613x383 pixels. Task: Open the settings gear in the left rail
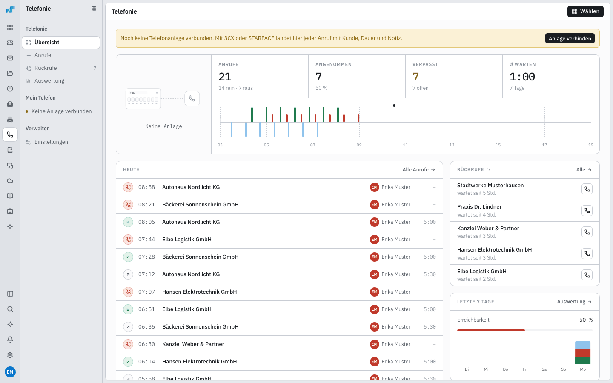tap(10, 355)
